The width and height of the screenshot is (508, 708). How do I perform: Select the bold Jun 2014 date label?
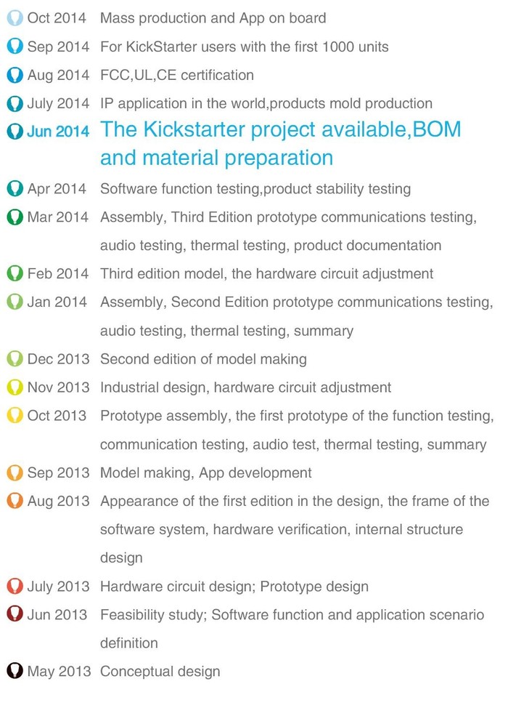(x=58, y=132)
